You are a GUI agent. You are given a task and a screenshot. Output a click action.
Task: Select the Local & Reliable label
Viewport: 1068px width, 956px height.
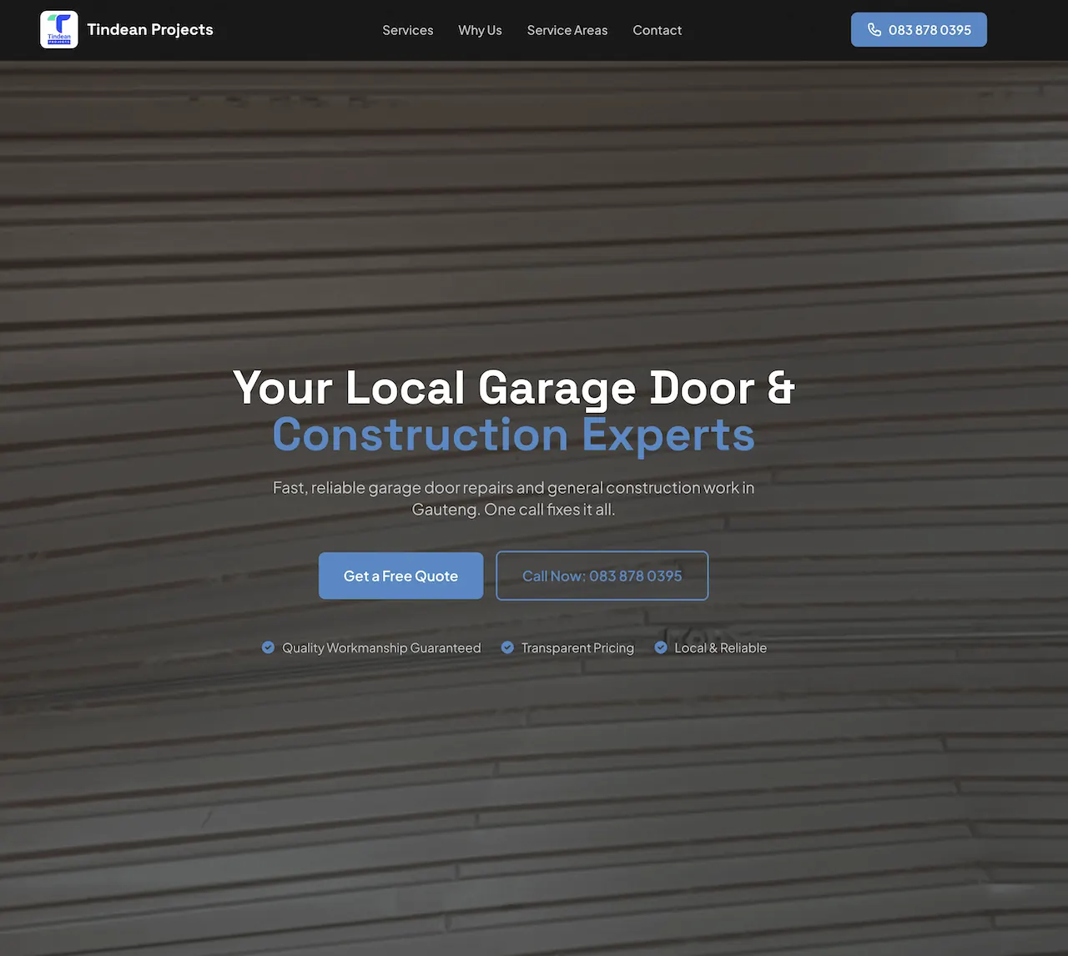point(721,647)
